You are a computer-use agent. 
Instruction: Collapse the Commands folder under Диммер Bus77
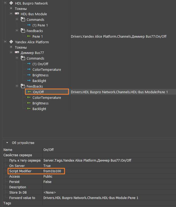pos(17,58)
